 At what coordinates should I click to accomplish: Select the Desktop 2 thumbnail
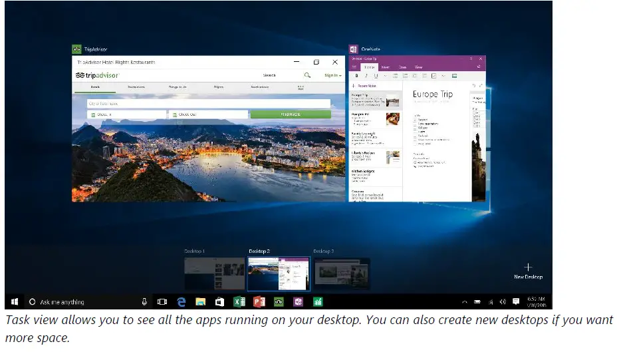click(279, 273)
